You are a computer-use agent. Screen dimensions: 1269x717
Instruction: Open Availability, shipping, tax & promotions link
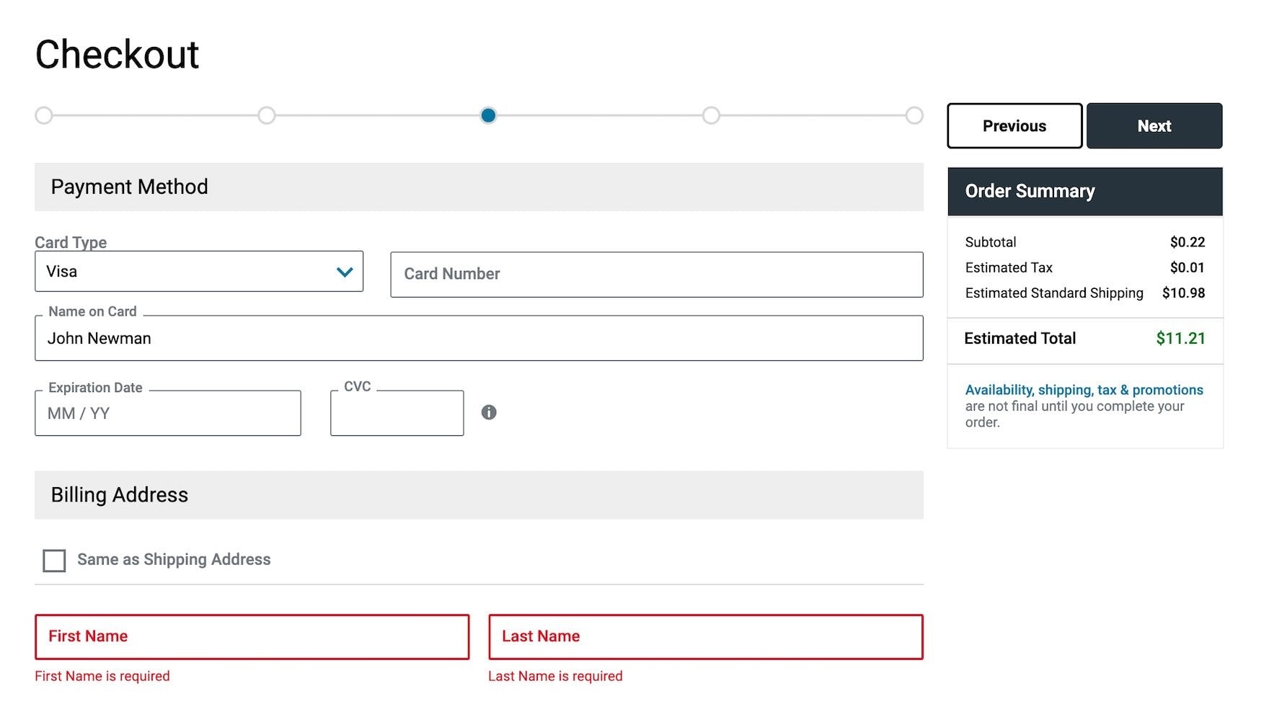pyautogui.click(x=1084, y=390)
